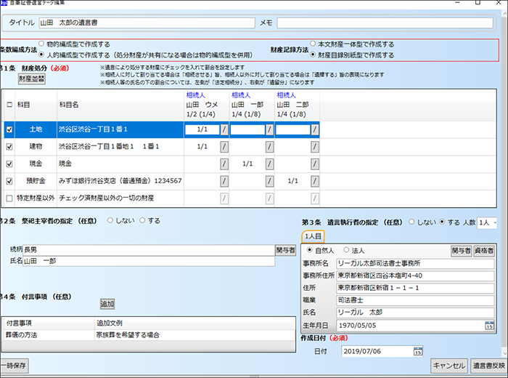
Task: Click the slash button for 建物 under 山田 ウメ
Action: click(224, 147)
